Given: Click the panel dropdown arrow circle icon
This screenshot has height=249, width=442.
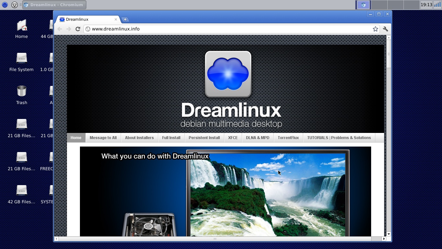Looking at the screenshot, I should pyautogui.click(x=15, y=5).
